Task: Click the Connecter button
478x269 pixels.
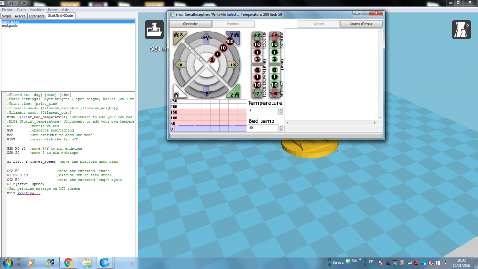Action: (x=190, y=24)
